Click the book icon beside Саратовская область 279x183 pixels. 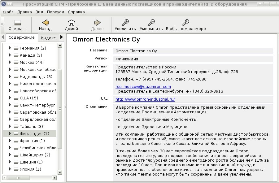(x=16, y=112)
